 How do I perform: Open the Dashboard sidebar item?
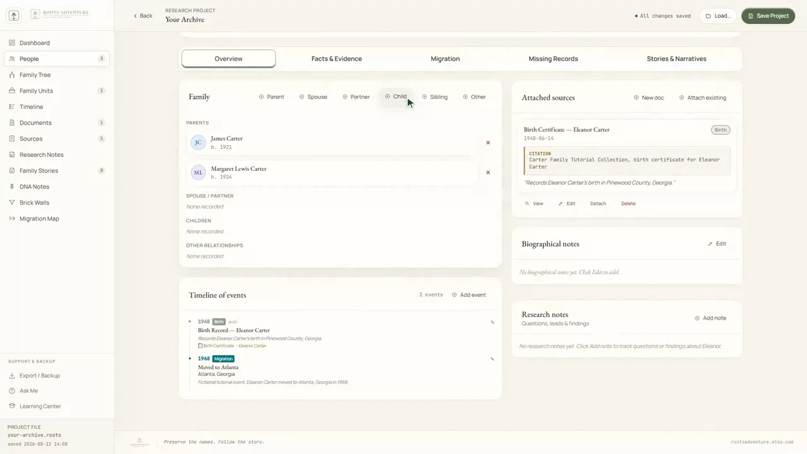pos(57,43)
